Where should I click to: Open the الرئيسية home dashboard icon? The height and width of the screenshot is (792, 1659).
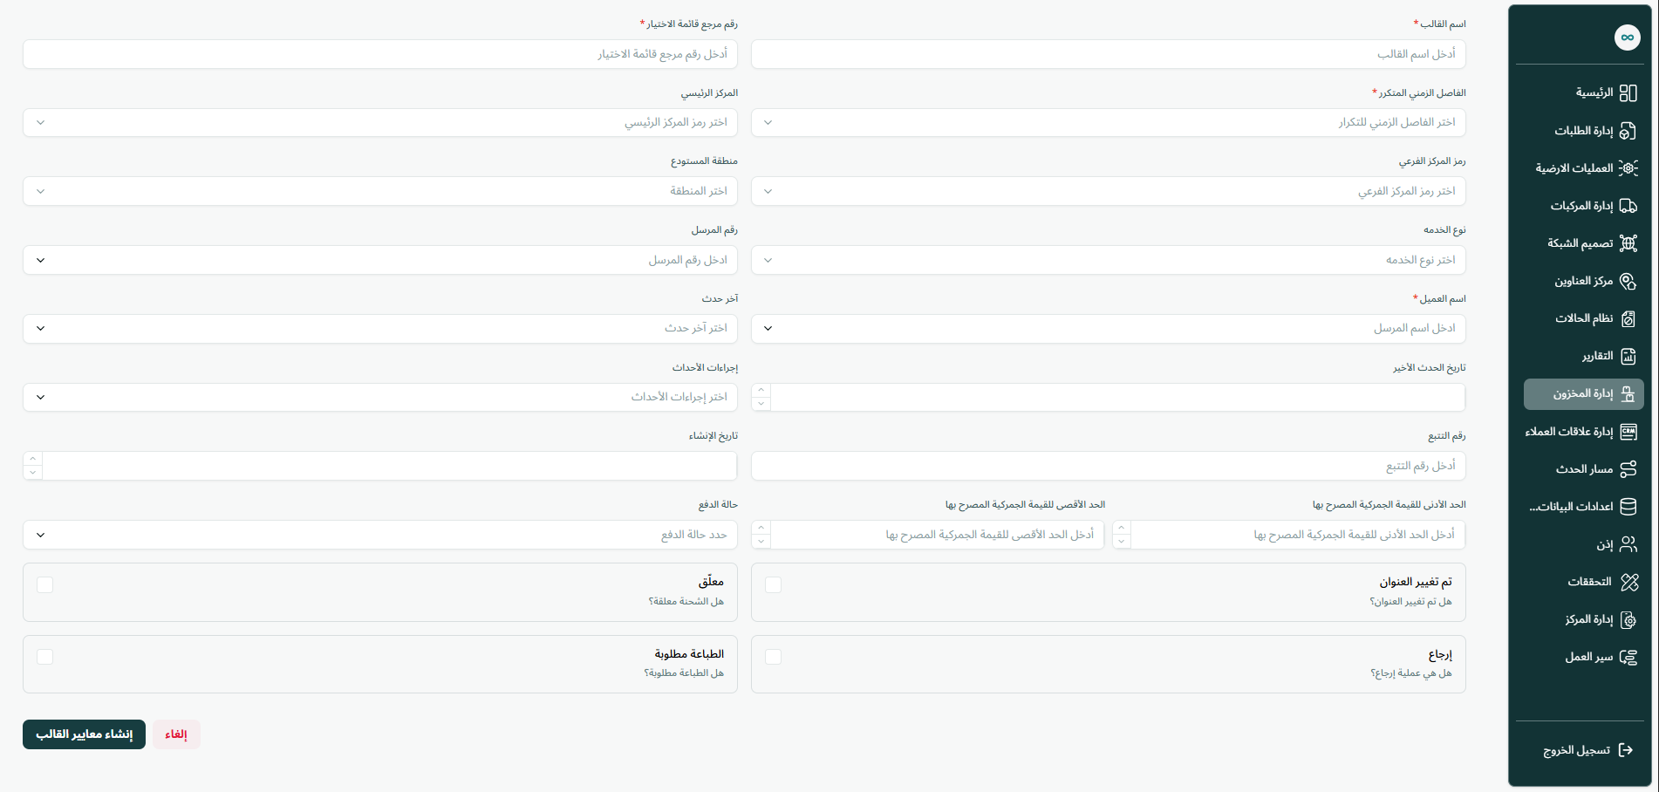[x=1628, y=93]
